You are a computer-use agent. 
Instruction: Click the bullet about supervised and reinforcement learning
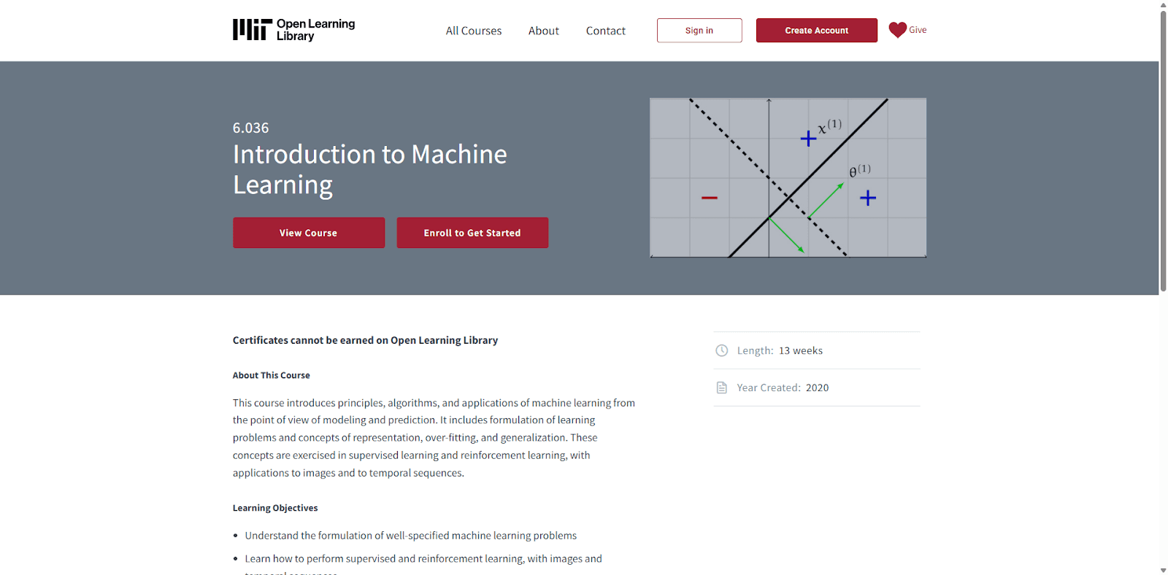click(x=423, y=566)
